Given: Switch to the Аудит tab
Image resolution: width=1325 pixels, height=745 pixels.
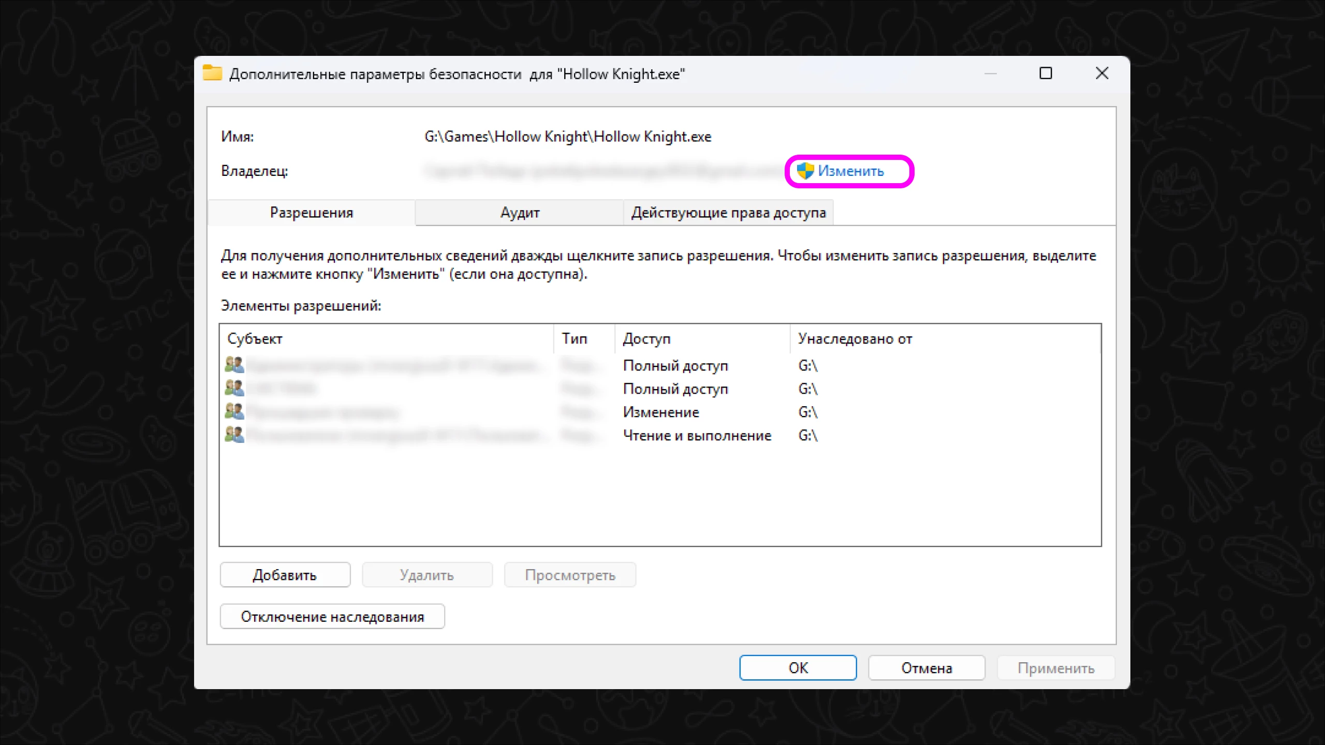Looking at the screenshot, I should tap(519, 213).
